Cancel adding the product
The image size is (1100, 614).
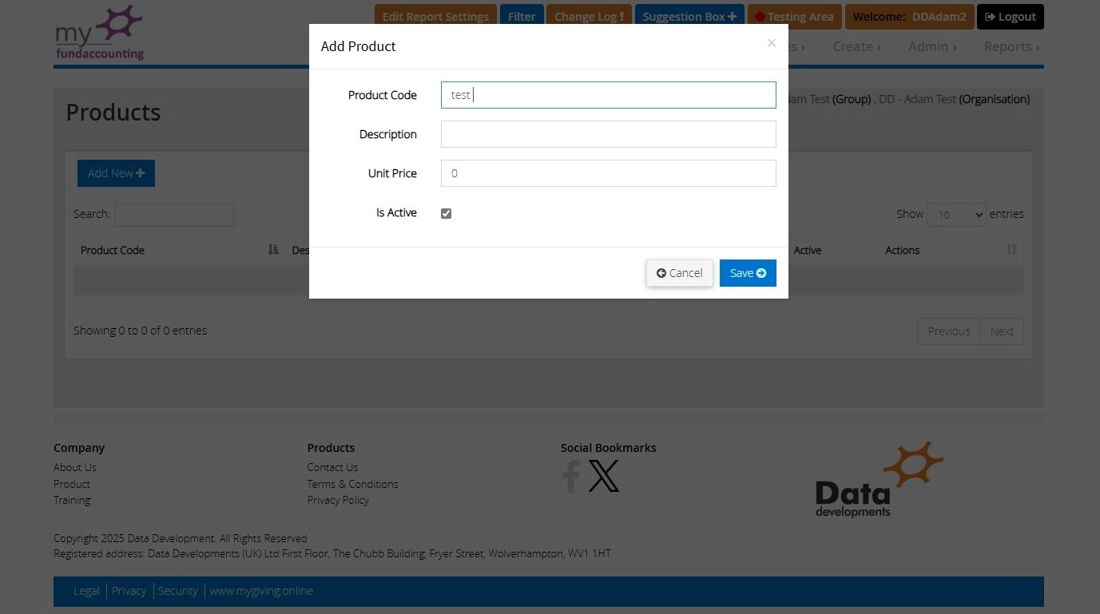[680, 273]
